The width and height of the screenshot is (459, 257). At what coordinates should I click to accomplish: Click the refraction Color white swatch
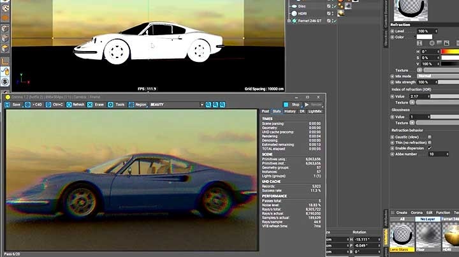(x=426, y=37)
